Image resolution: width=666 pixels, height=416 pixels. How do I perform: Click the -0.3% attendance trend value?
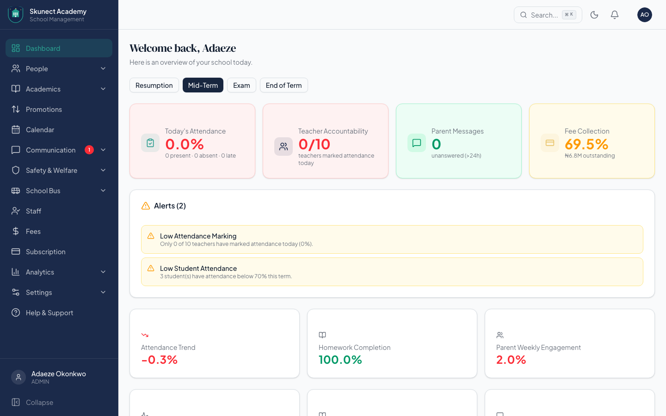click(x=160, y=360)
